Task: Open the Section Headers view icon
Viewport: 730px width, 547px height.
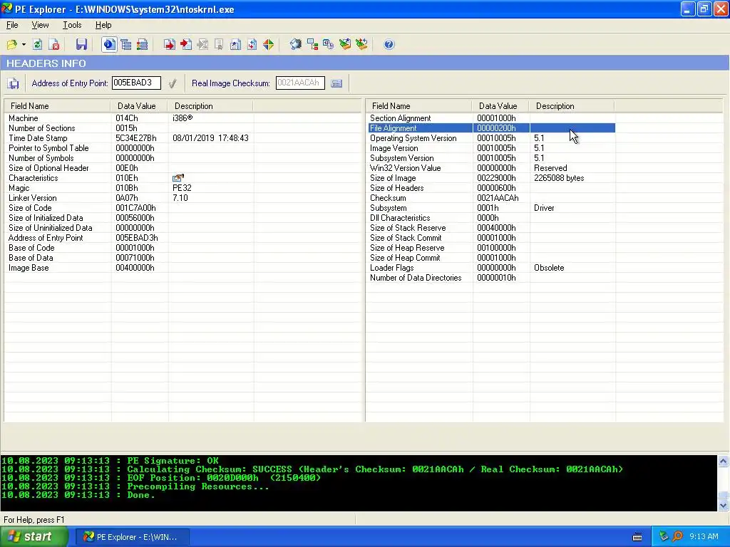Action: pos(142,45)
